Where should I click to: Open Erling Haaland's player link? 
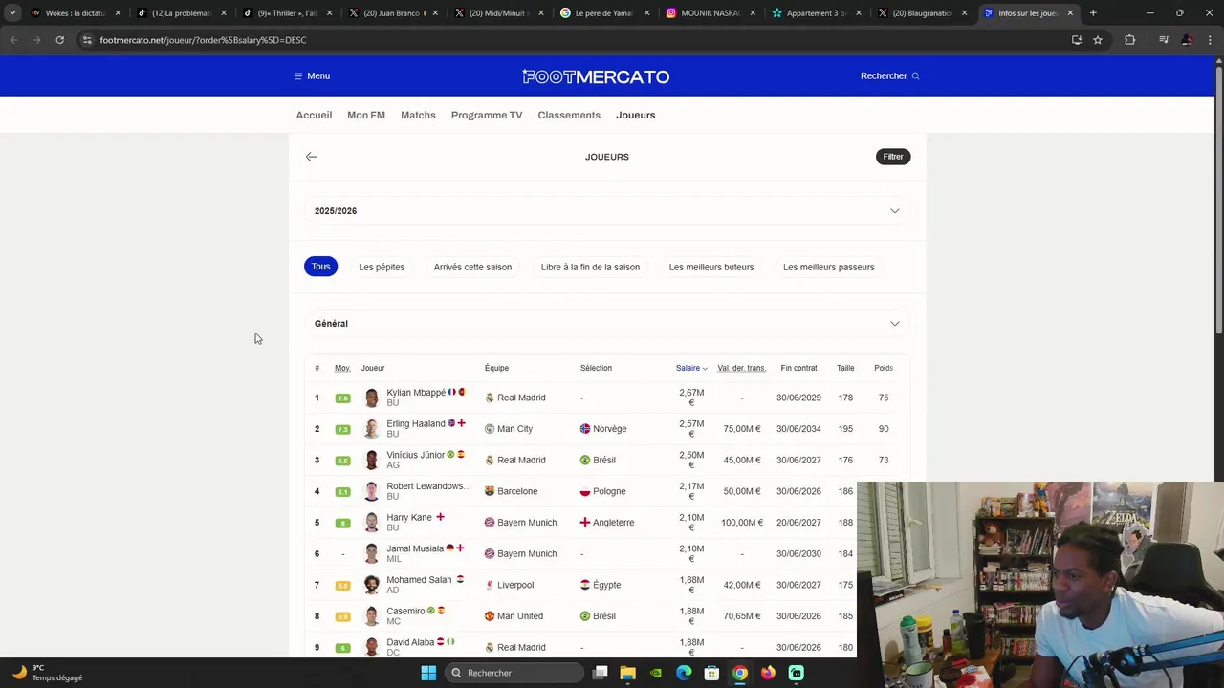pyautogui.click(x=416, y=424)
